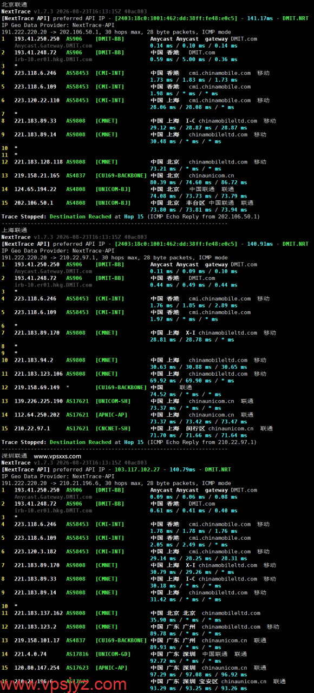Select hop IP 221.4.0.74
314x693 pixels.
pyautogui.click(x=30, y=654)
